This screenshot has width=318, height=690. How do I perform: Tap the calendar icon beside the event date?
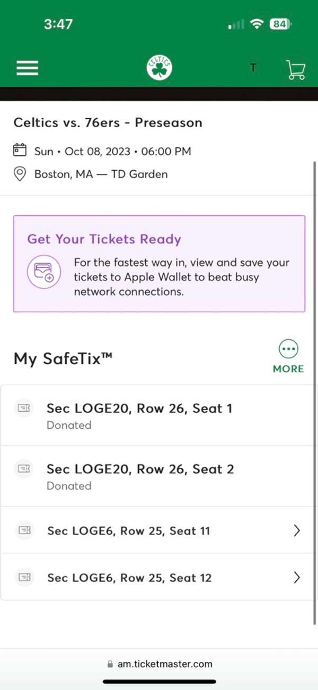[x=20, y=151]
